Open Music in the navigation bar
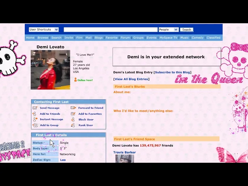 coord(184,38)
